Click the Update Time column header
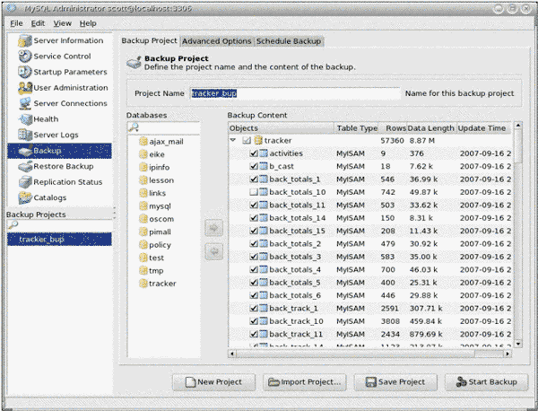Image resolution: width=538 pixels, height=411 pixels. (484, 128)
